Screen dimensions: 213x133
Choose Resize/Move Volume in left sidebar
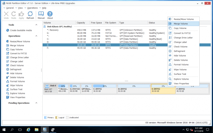pyautogui.click(x=20, y=41)
